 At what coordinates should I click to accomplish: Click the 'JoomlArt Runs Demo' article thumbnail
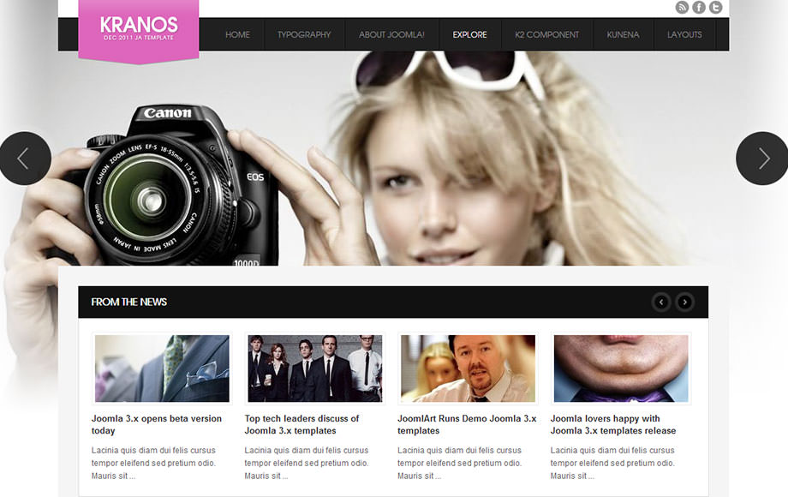tap(468, 368)
